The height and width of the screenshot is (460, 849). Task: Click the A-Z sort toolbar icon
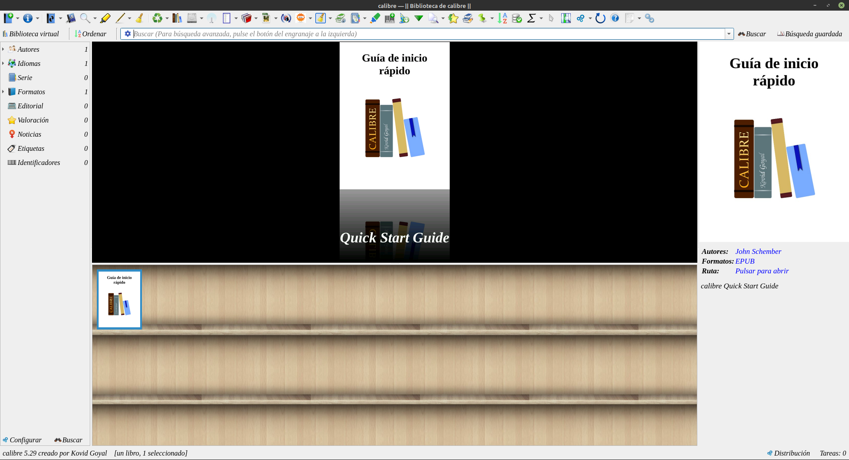pos(502,18)
